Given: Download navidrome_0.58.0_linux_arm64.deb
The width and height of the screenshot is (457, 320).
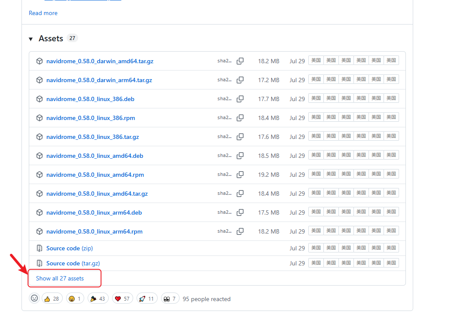Looking at the screenshot, I should point(94,212).
